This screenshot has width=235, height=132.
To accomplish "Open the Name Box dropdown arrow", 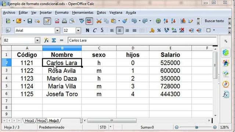I will coord(37,40).
